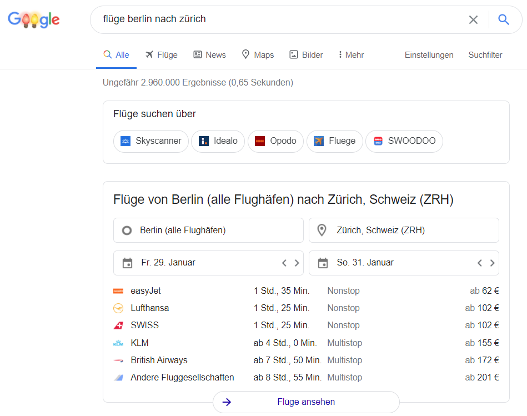Viewport: 527px width, 416px height.
Task: Open return date calendar icon
Action: [x=323, y=263]
